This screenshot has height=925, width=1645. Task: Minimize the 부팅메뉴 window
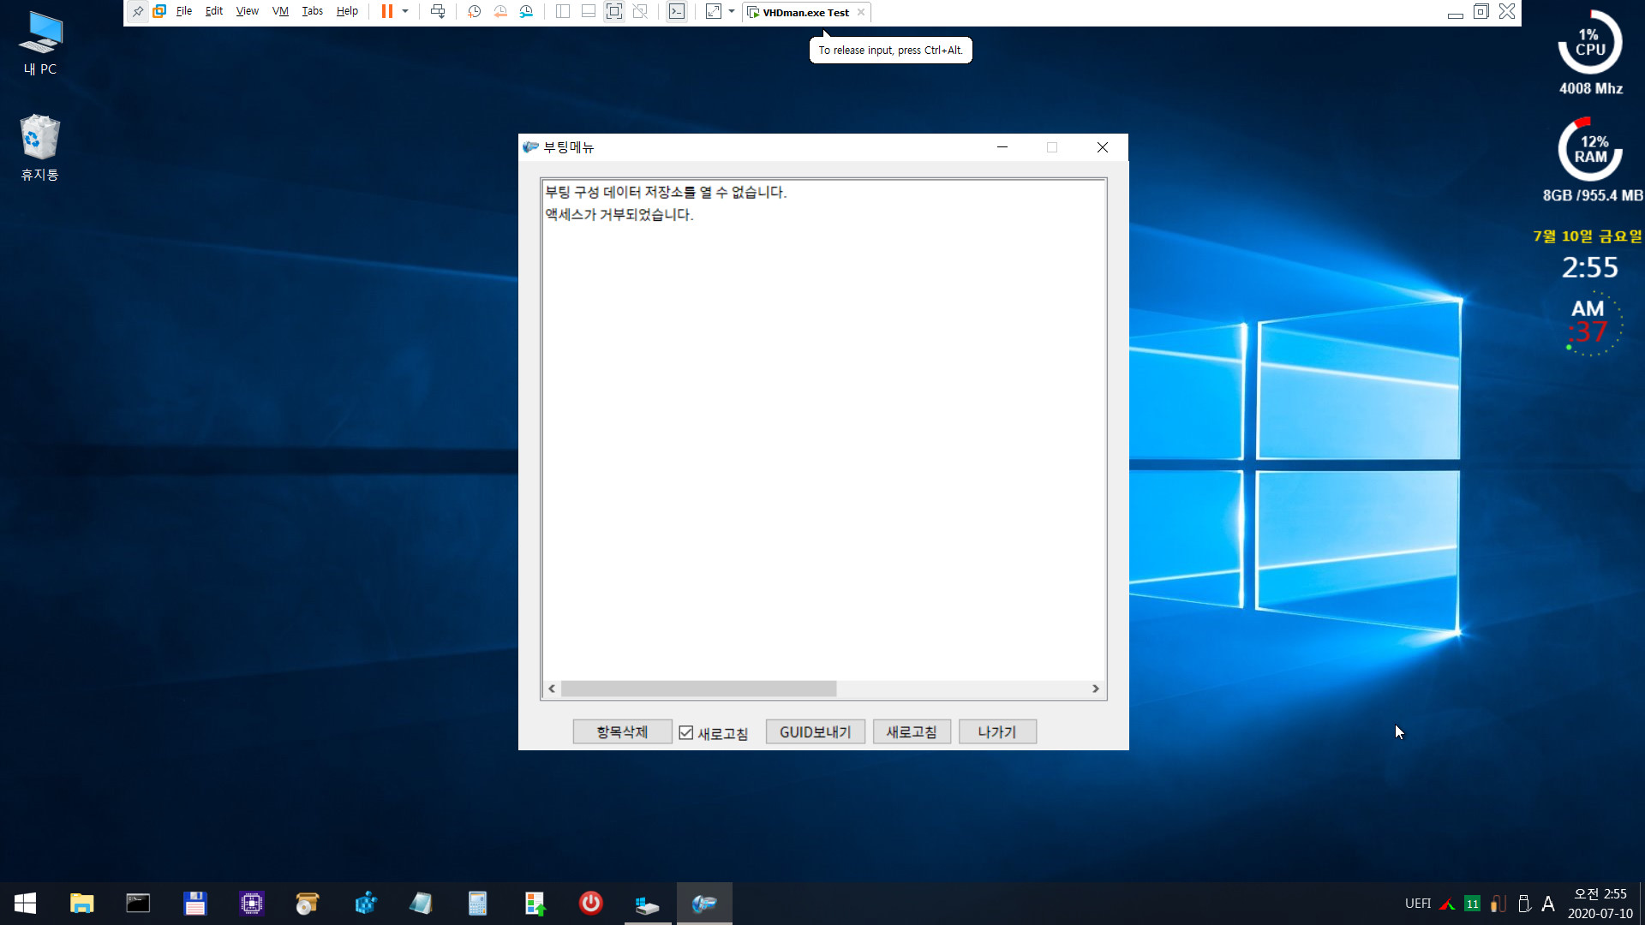[1002, 147]
